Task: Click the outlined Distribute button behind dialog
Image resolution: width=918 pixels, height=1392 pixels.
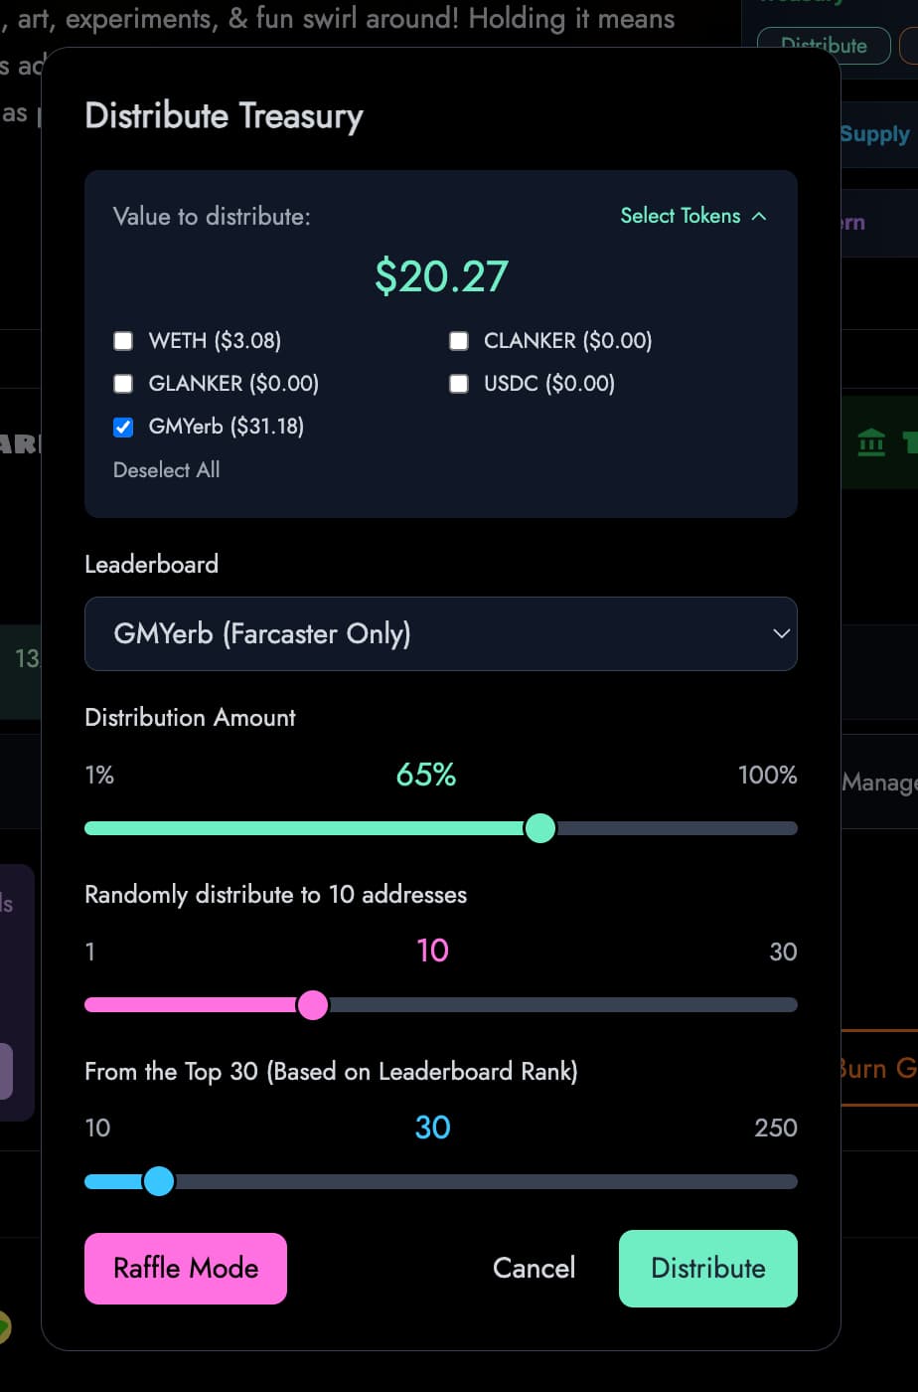Action: 824,45
